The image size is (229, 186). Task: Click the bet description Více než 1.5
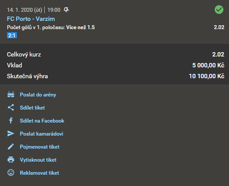(80, 27)
